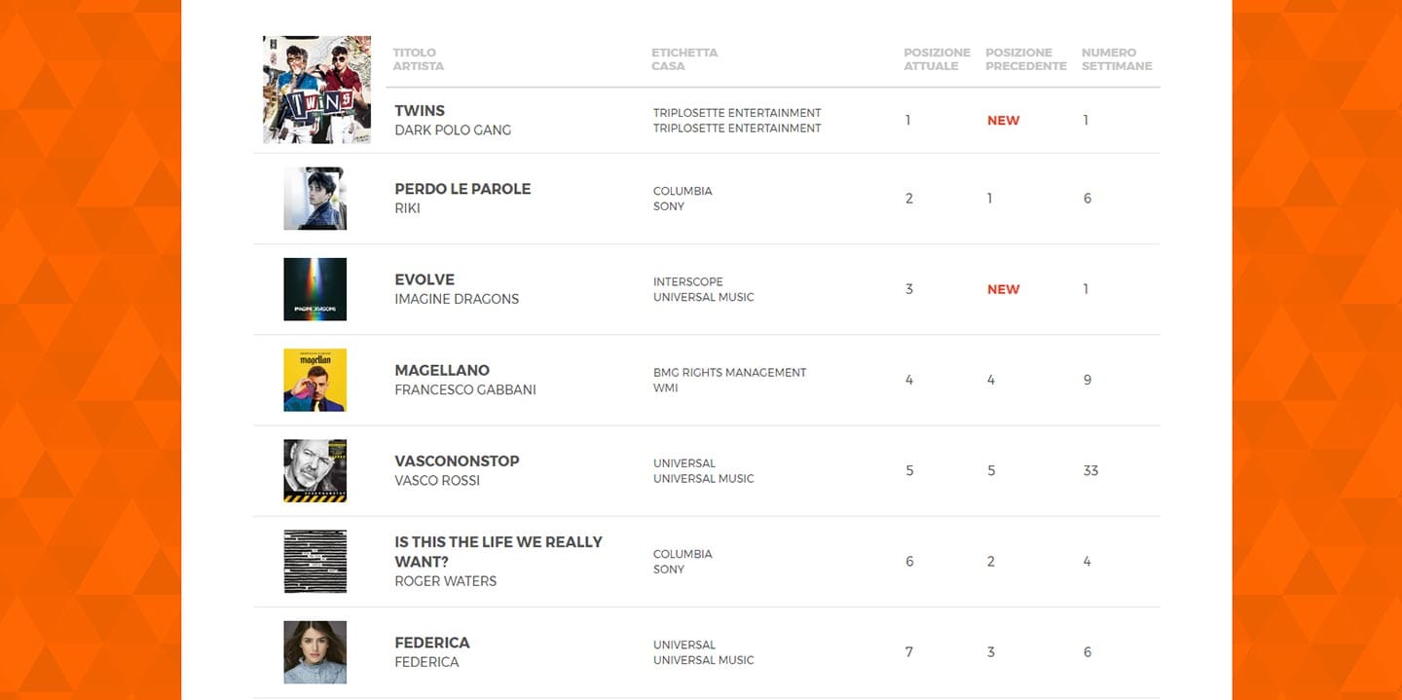Open the Magellano album cover

click(314, 380)
